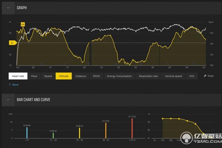Click the blue bar for under 21 m
Viewport: 222px width, 148px height.
pyautogui.click(x=27, y=133)
